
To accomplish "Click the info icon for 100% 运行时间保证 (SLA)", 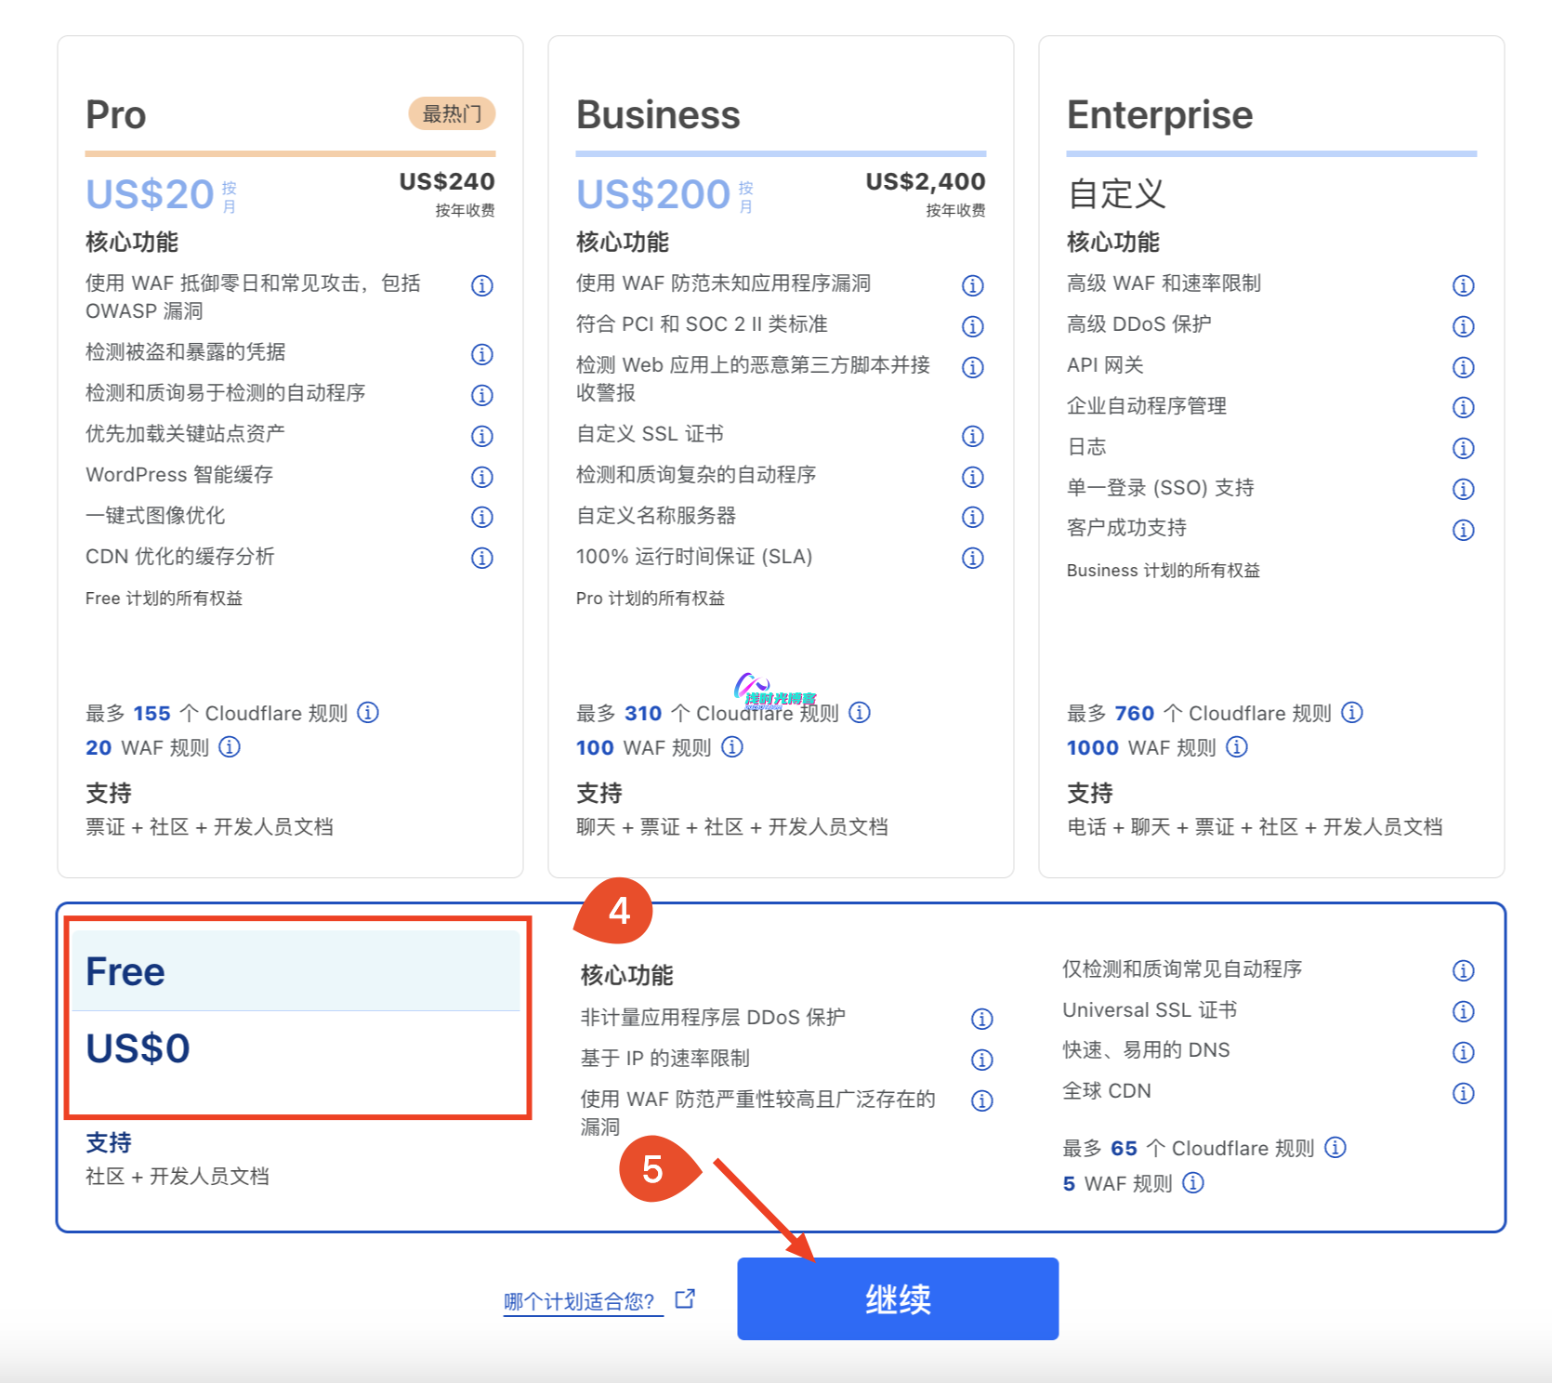I will pos(972,558).
